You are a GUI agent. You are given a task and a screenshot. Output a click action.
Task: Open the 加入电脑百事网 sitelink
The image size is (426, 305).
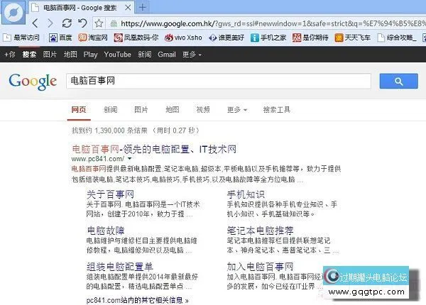click(260, 267)
